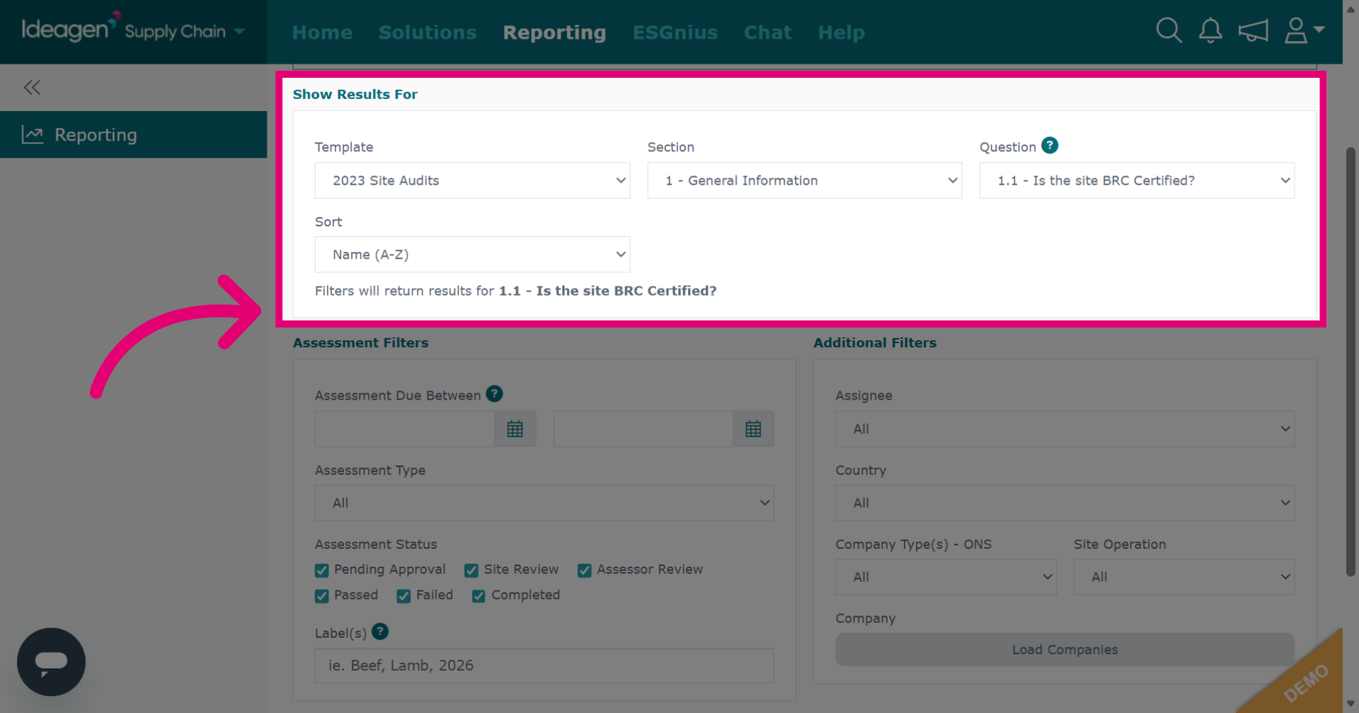This screenshot has height=713, width=1359.
Task: Open the Assignee dropdown
Action: (1065, 429)
